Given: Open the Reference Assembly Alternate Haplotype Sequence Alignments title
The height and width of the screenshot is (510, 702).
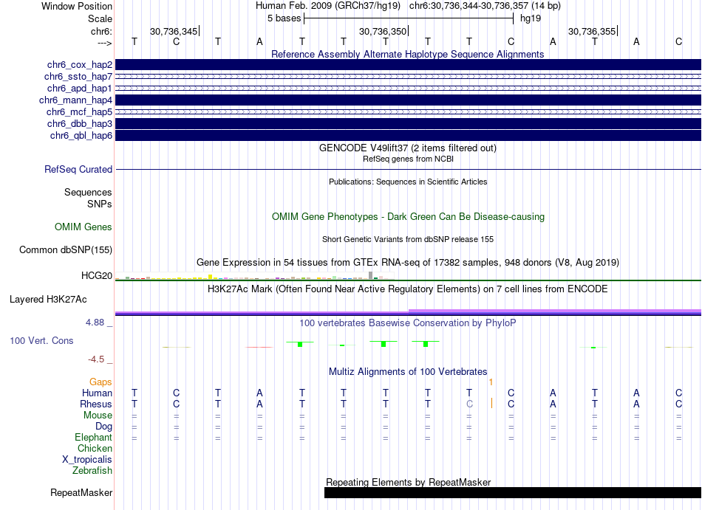Looking at the screenshot, I should point(407,54).
